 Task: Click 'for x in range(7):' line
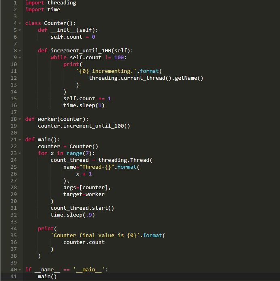coord(66,153)
